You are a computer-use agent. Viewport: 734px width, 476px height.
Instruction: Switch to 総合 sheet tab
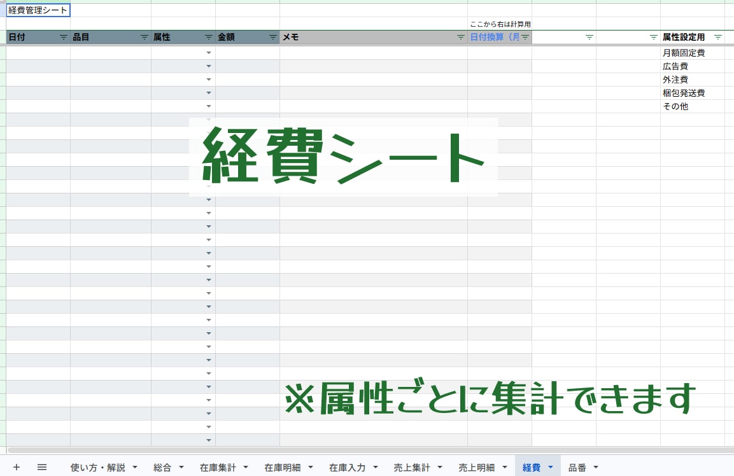(x=162, y=468)
